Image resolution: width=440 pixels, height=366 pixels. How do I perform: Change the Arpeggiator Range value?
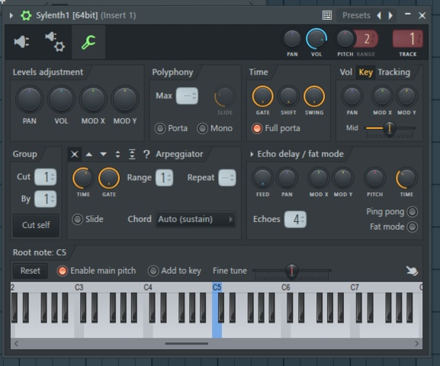pyautogui.click(x=164, y=178)
